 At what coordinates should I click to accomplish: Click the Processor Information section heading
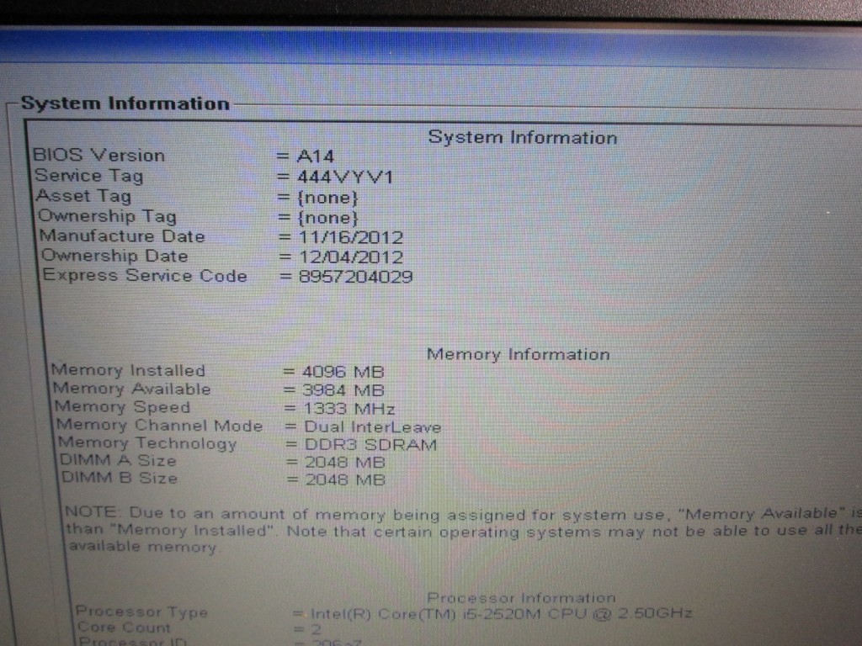(521, 598)
